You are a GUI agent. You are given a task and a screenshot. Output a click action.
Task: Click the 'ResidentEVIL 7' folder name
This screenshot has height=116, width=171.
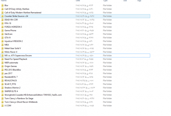(11, 77)
